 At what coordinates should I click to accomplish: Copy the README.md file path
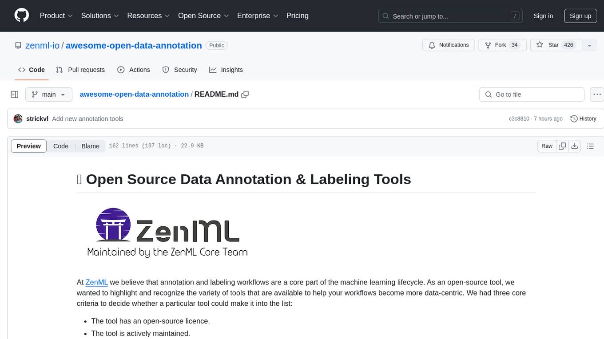[x=245, y=95]
